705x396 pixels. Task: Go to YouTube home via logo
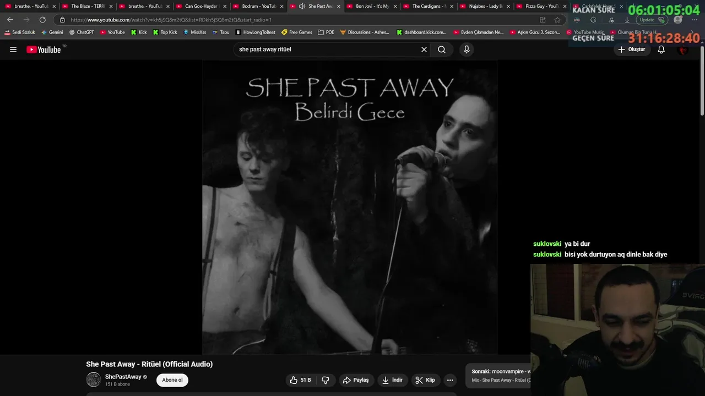click(44, 50)
